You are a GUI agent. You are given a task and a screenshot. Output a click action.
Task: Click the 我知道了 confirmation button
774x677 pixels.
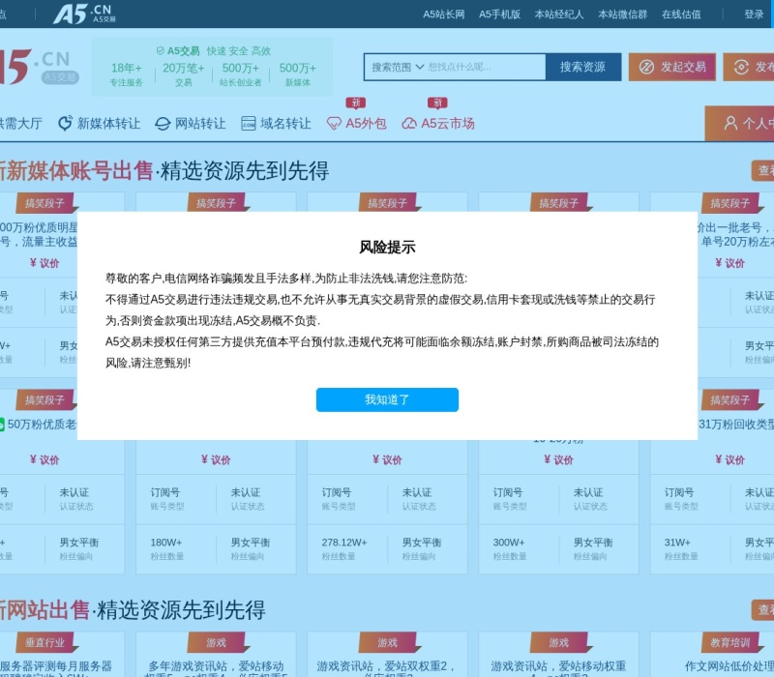387,399
